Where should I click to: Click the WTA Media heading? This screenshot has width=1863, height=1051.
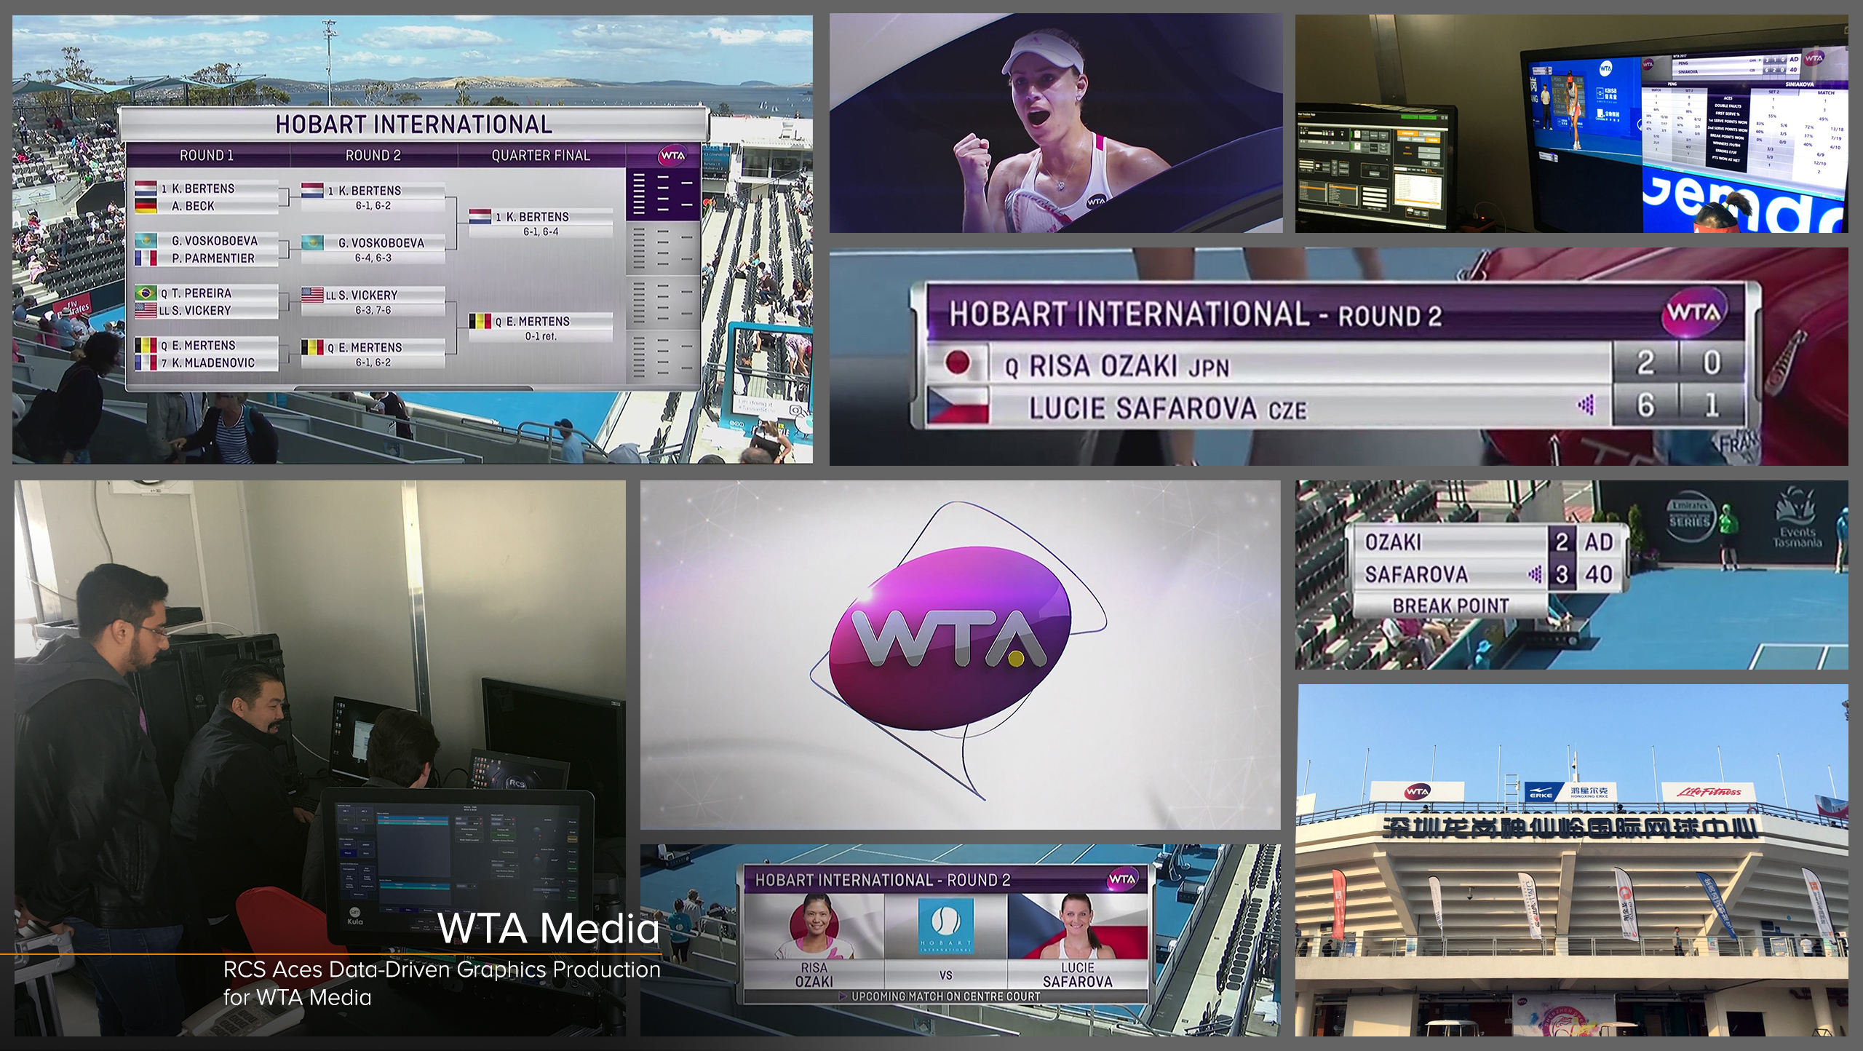(x=549, y=928)
